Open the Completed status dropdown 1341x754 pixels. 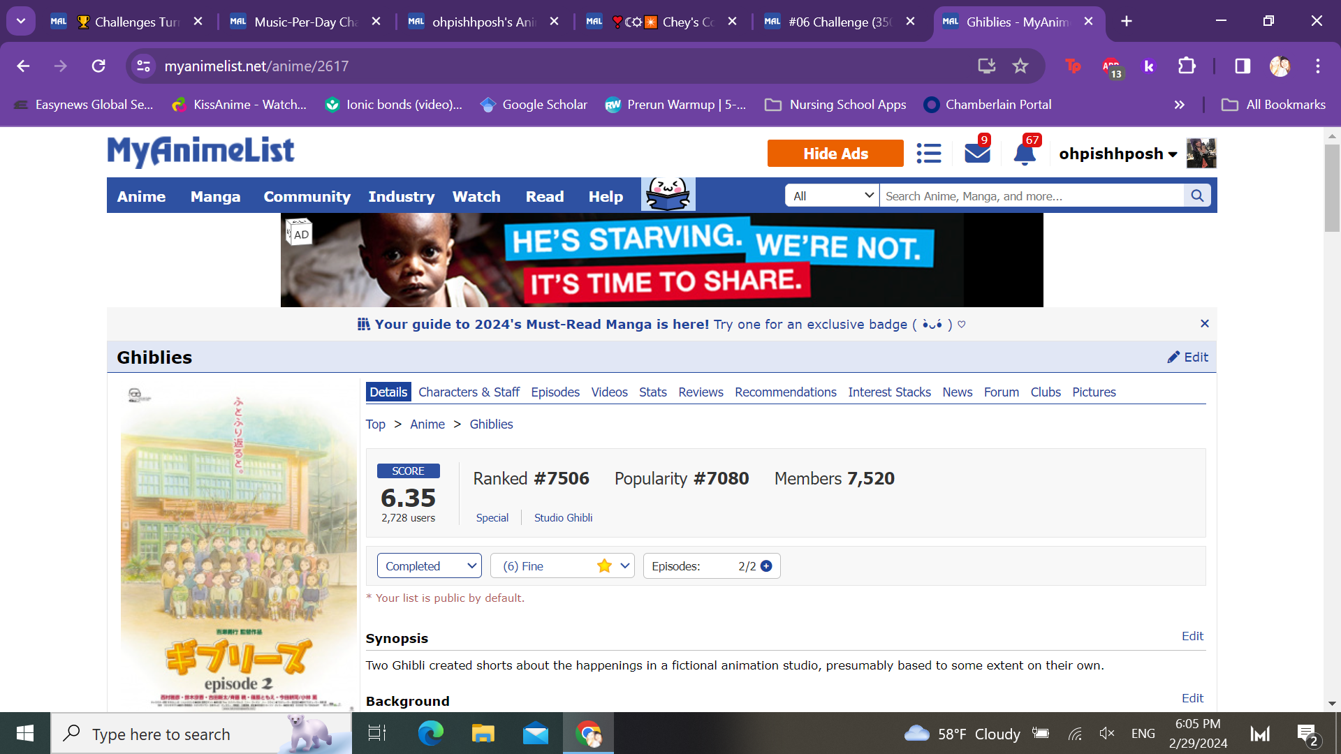pyautogui.click(x=430, y=566)
